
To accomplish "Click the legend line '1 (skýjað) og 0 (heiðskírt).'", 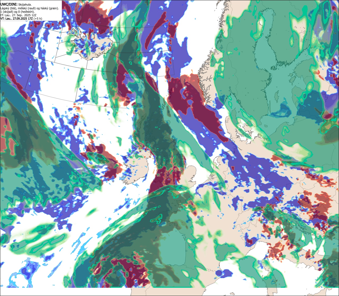I will coord(17,12).
